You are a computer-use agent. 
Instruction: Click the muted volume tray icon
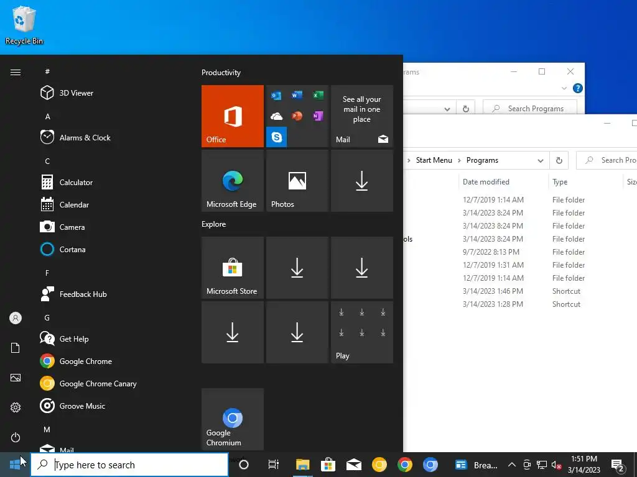click(x=557, y=465)
